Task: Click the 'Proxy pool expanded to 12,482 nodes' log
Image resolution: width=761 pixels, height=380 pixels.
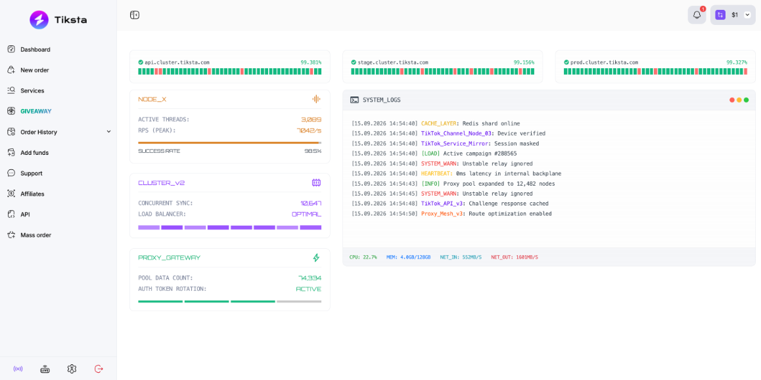Action: 453,184
